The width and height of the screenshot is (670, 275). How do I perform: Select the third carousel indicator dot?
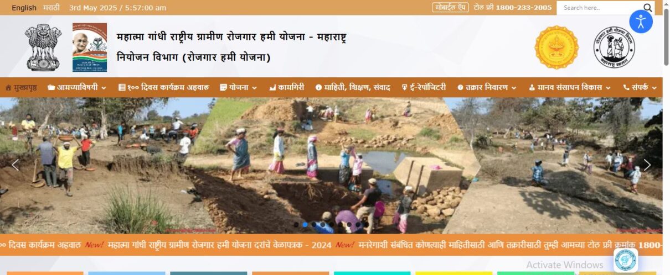coord(314,225)
